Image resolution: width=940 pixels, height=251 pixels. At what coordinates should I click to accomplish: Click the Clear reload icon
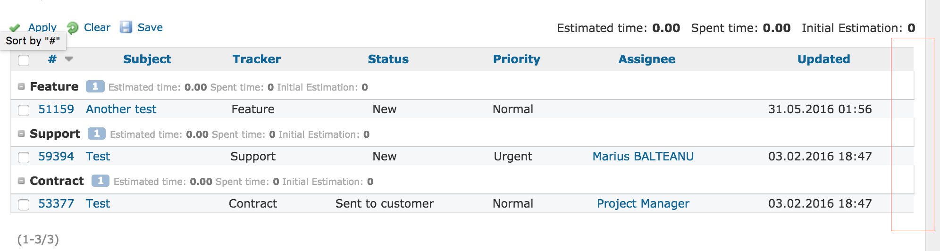(x=73, y=28)
